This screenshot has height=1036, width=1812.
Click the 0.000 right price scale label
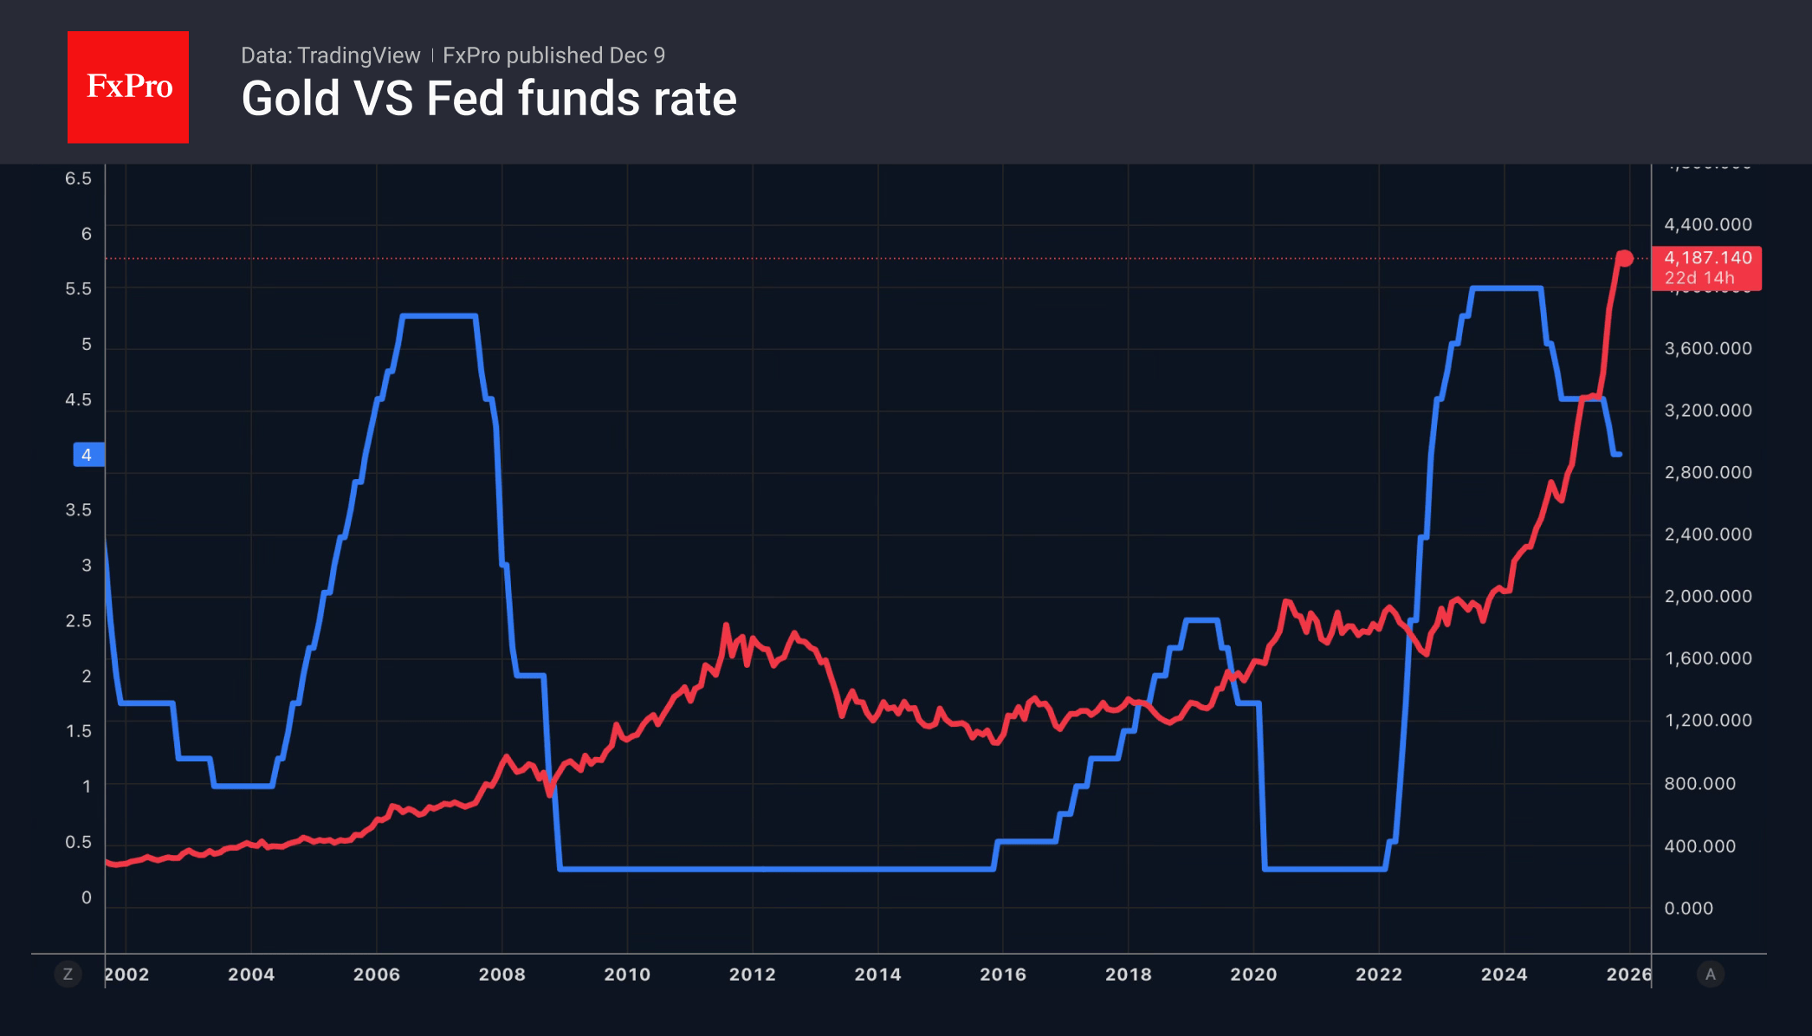click(x=1688, y=909)
